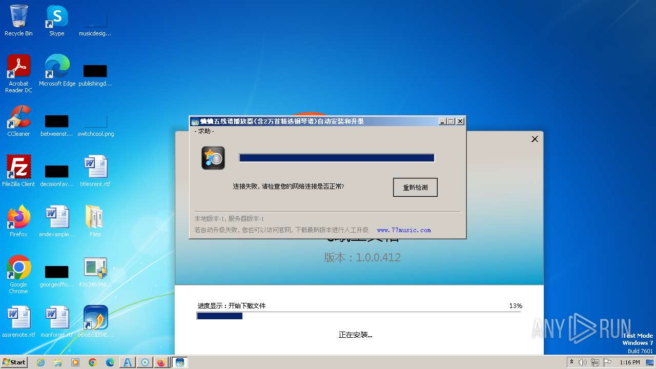656x369 pixels.
Task: Close the 五线谱播放器 upgrade dialog
Action: click(x=460, y=121)
